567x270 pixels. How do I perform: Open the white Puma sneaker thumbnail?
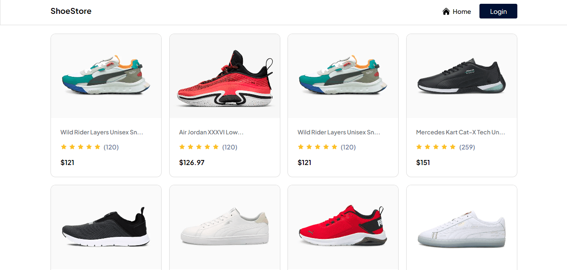pos(225,227)
